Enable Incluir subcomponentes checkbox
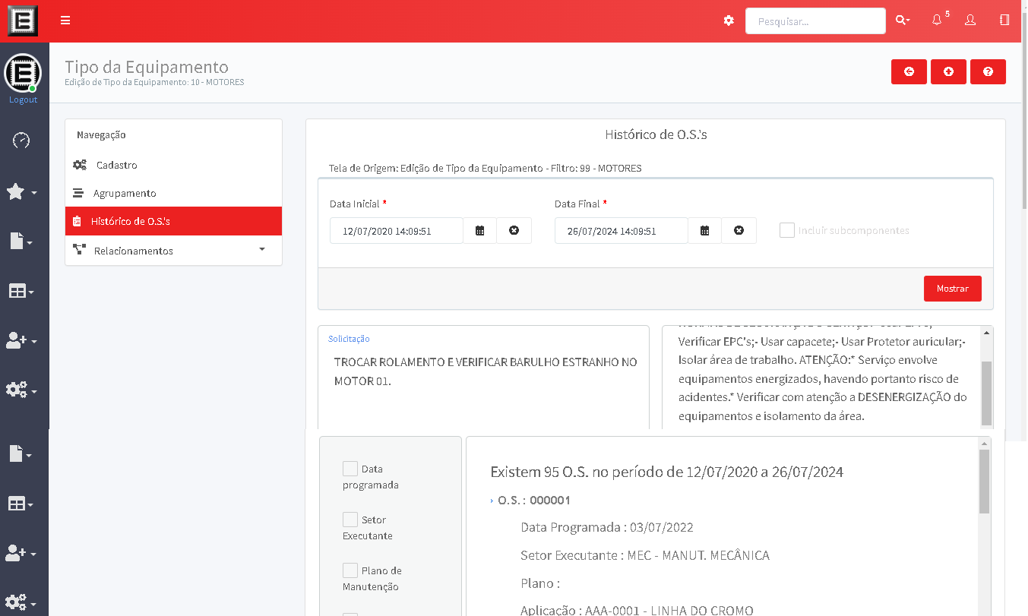 pyautogui.click(x=787, y=230)
